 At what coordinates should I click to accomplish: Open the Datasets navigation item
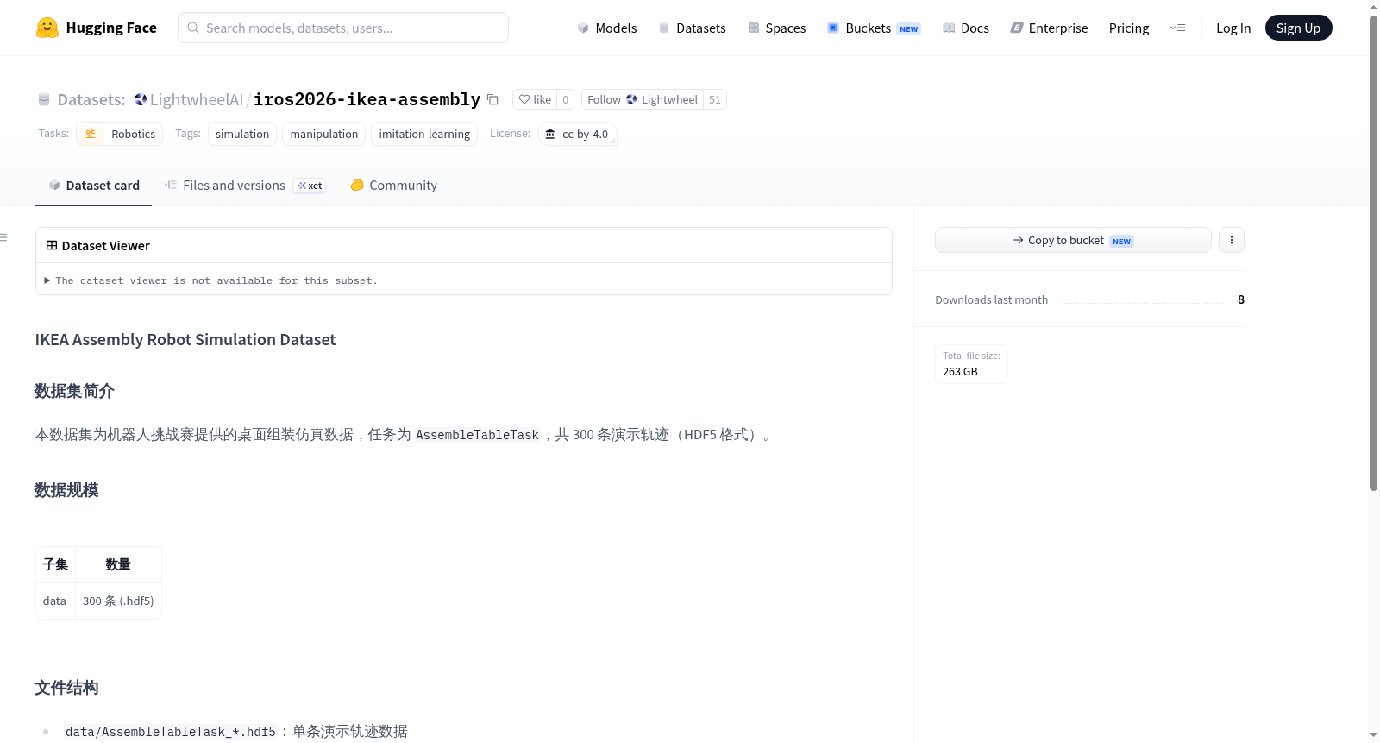tap(692, 28)
